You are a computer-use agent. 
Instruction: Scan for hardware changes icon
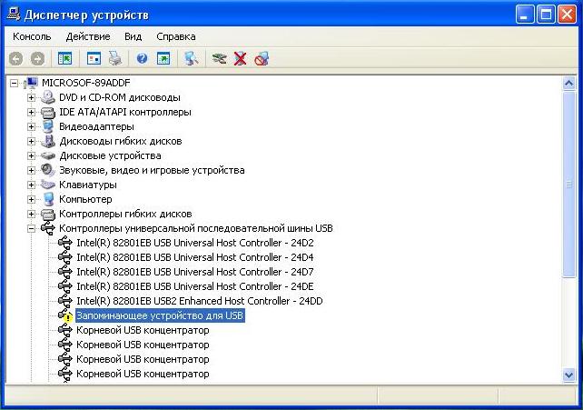191,58
